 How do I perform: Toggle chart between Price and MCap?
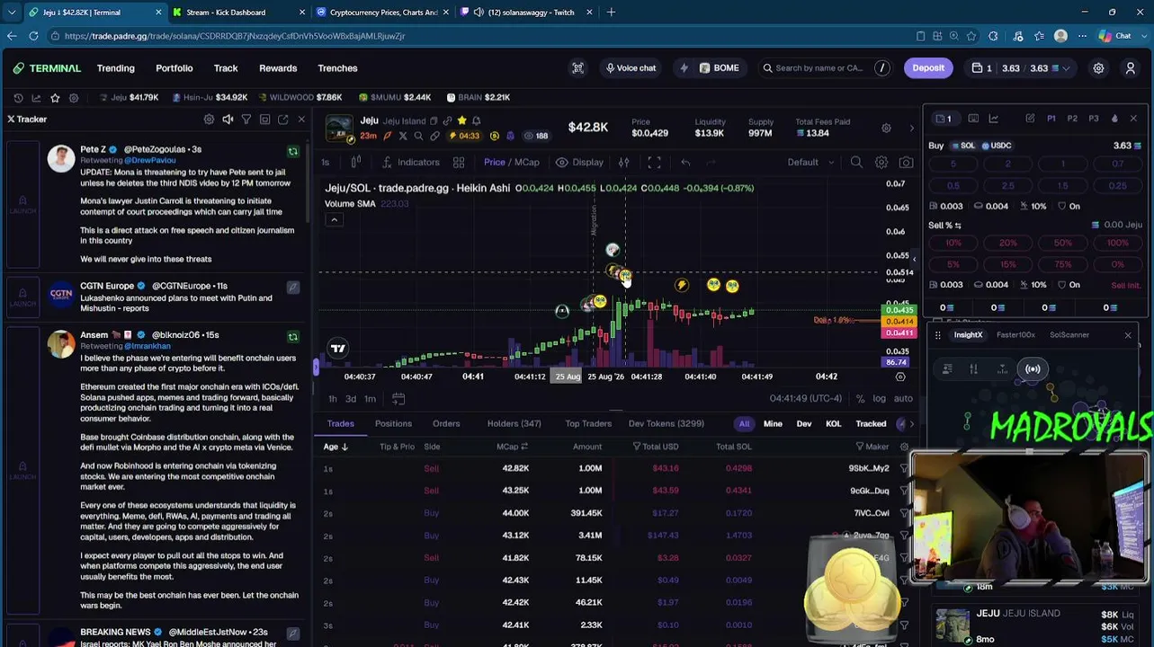512,163
